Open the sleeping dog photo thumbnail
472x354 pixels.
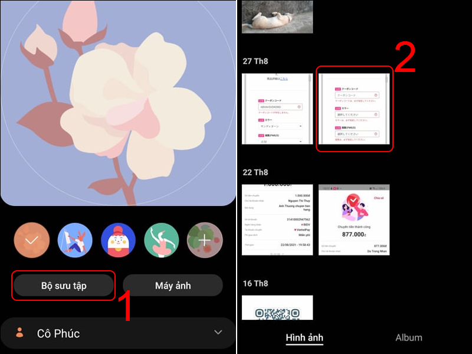tap(277, 17)
